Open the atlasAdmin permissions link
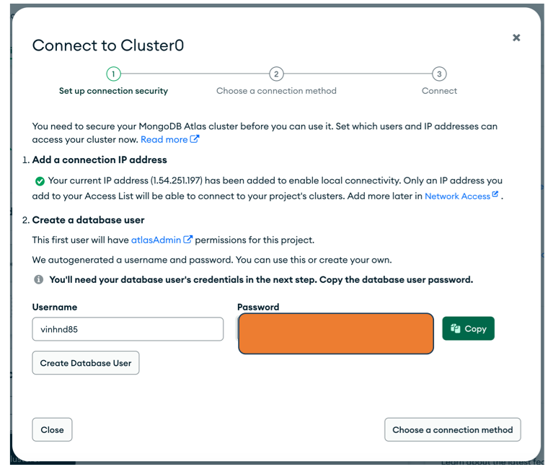Image resolution: width=548 pixels, height=472 pixels. 156,240
